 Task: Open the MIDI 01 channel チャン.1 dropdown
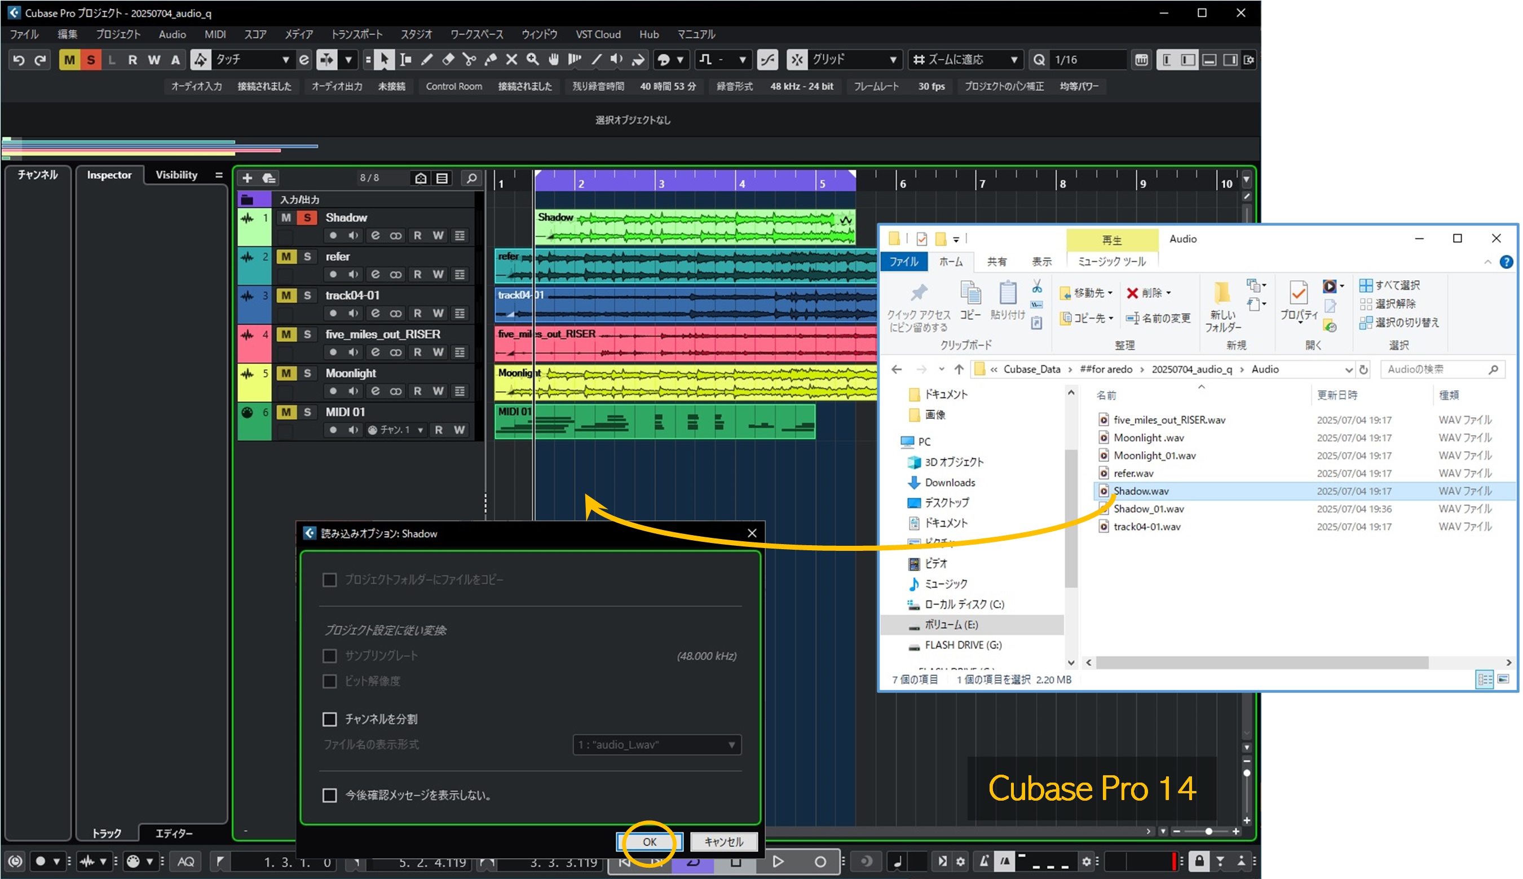(395, 430)
